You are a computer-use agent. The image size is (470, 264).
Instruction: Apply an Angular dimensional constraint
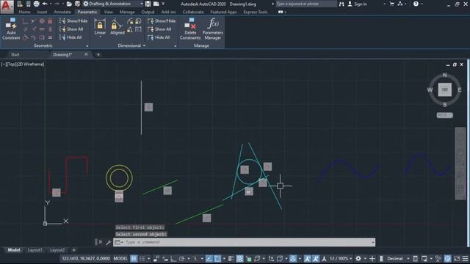coord(130,29)
